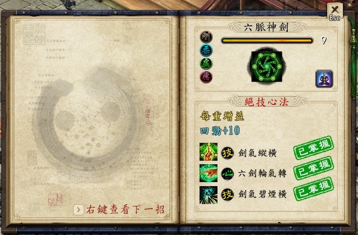Viewport: 358px width, 235px height.
Task: Click the 已掌握 stamp for 六劍輪氣轉
Action: (314, 168)
